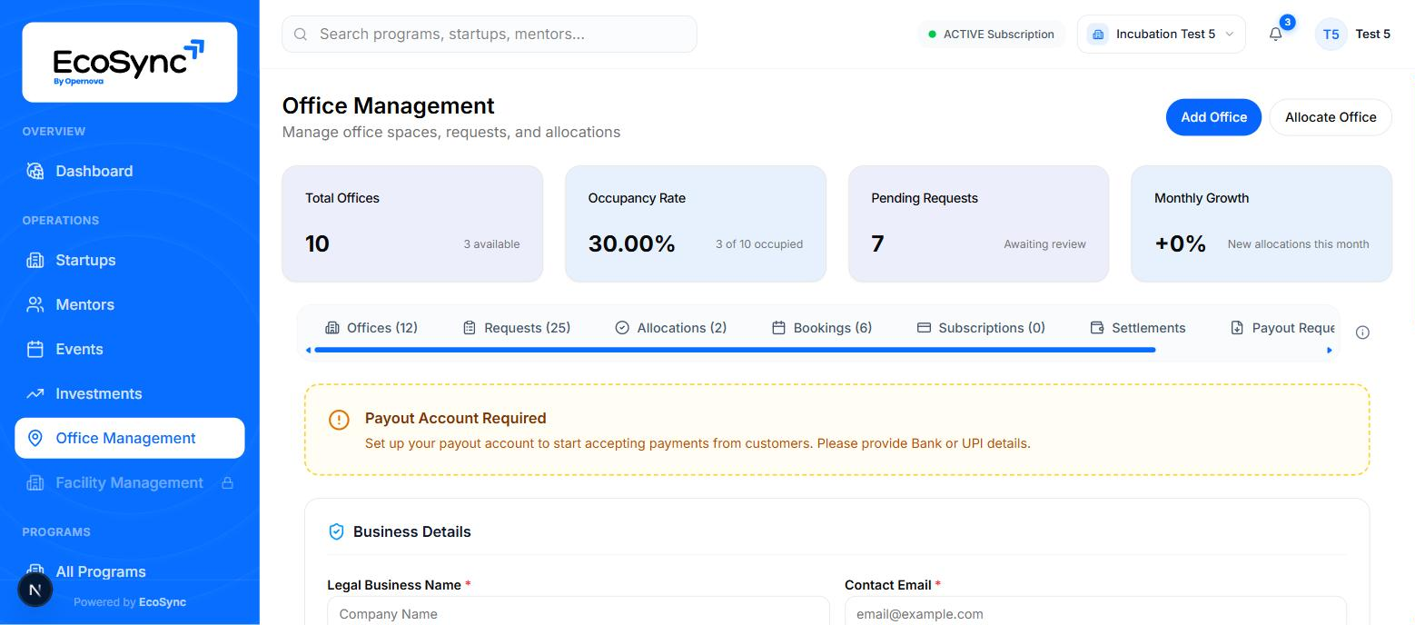
Task: Open All Programs in sidebar
Action: click(x=129, y=571)
